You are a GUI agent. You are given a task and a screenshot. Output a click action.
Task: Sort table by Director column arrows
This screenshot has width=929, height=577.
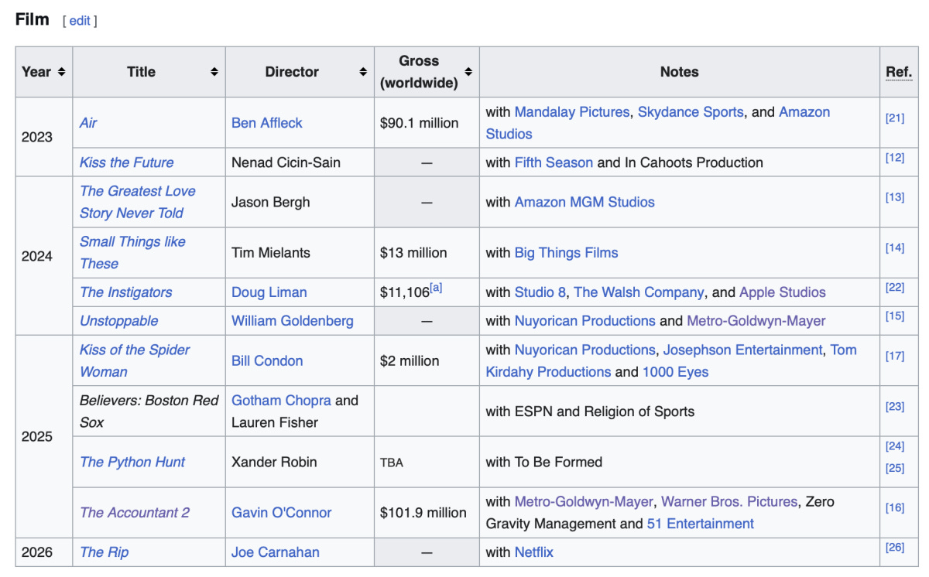point(363,72)
